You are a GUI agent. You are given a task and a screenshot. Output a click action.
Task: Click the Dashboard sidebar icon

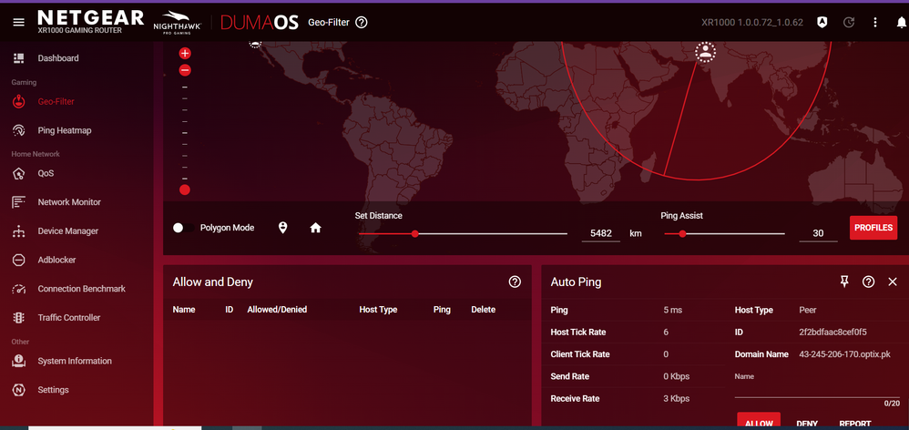[18, 58]
